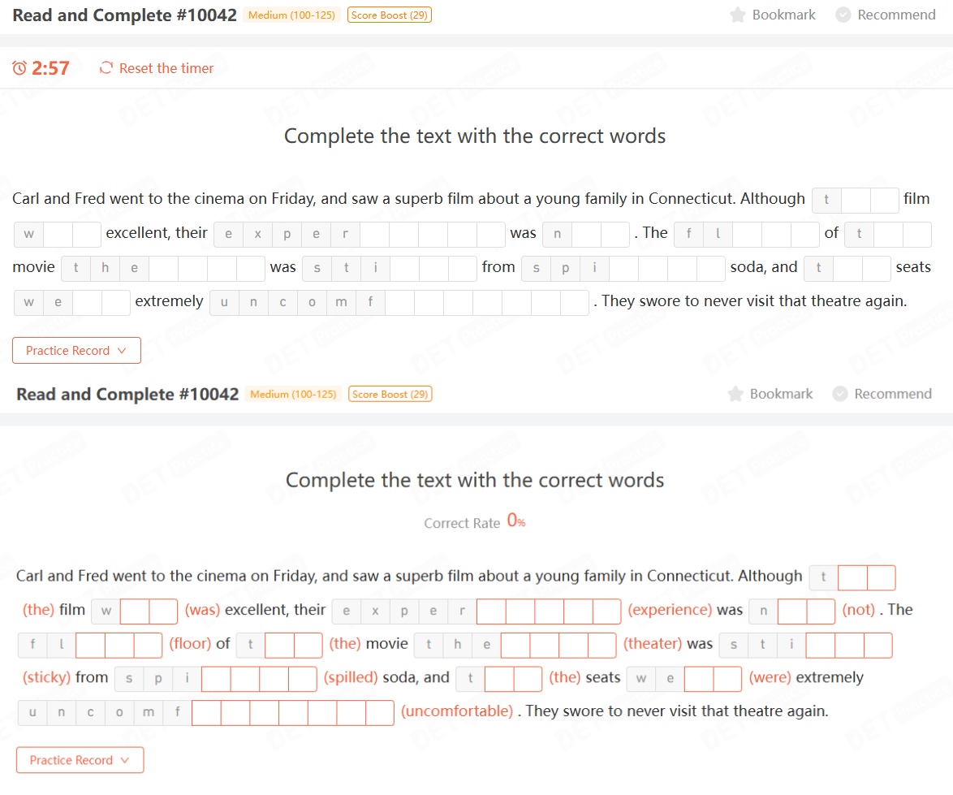The image size is (953, 795).
Task: Open the bottom Practice Record dropdown
Action: 80,760
